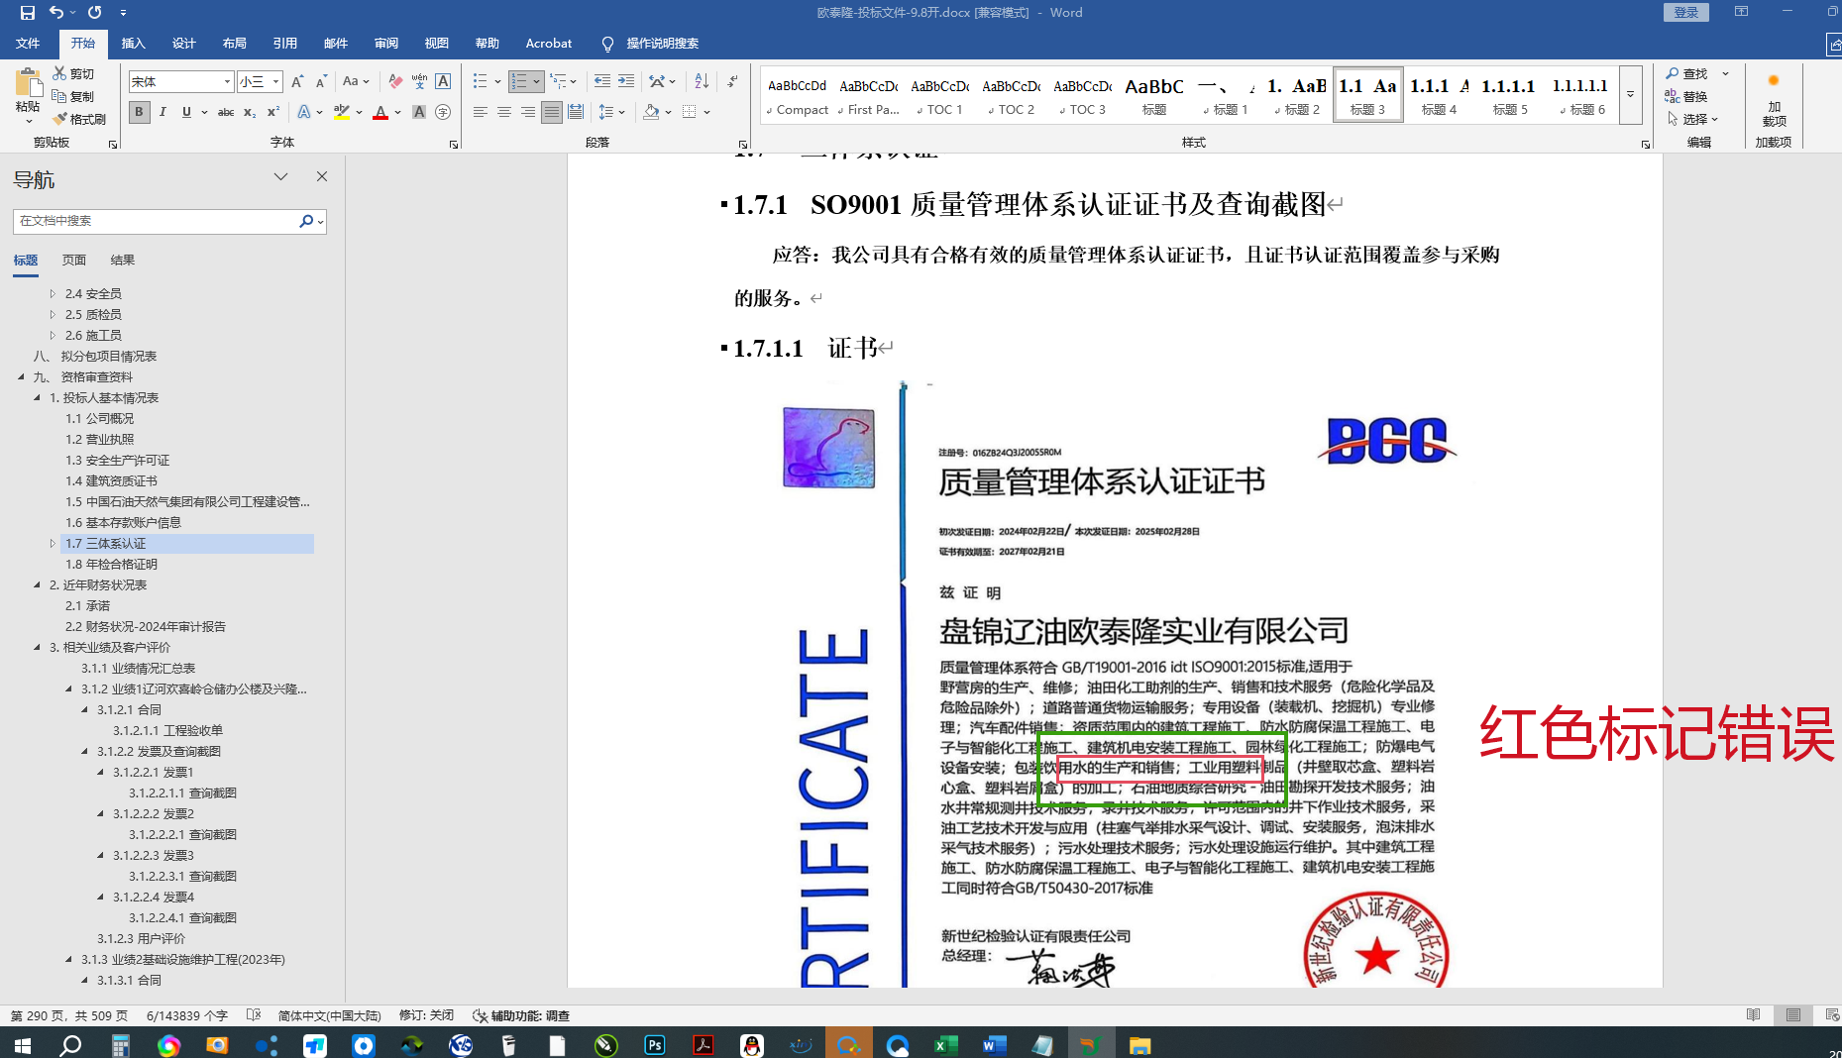Insert an enclosed character (circled 字)

tap(443, 112)
